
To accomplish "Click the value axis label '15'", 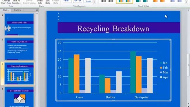I will point(59,68).
